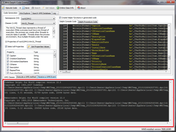Open the Execute Code dropdown arrow

point(18,8)
